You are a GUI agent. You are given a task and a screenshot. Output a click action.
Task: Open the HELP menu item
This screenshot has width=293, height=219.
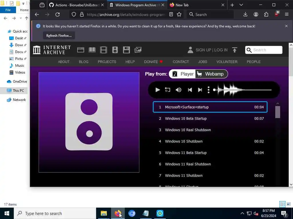[130, 62]
